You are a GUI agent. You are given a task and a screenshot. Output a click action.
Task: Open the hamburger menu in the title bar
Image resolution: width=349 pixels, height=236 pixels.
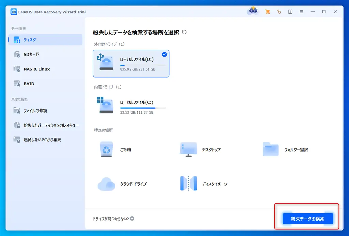tap(301, 11)
